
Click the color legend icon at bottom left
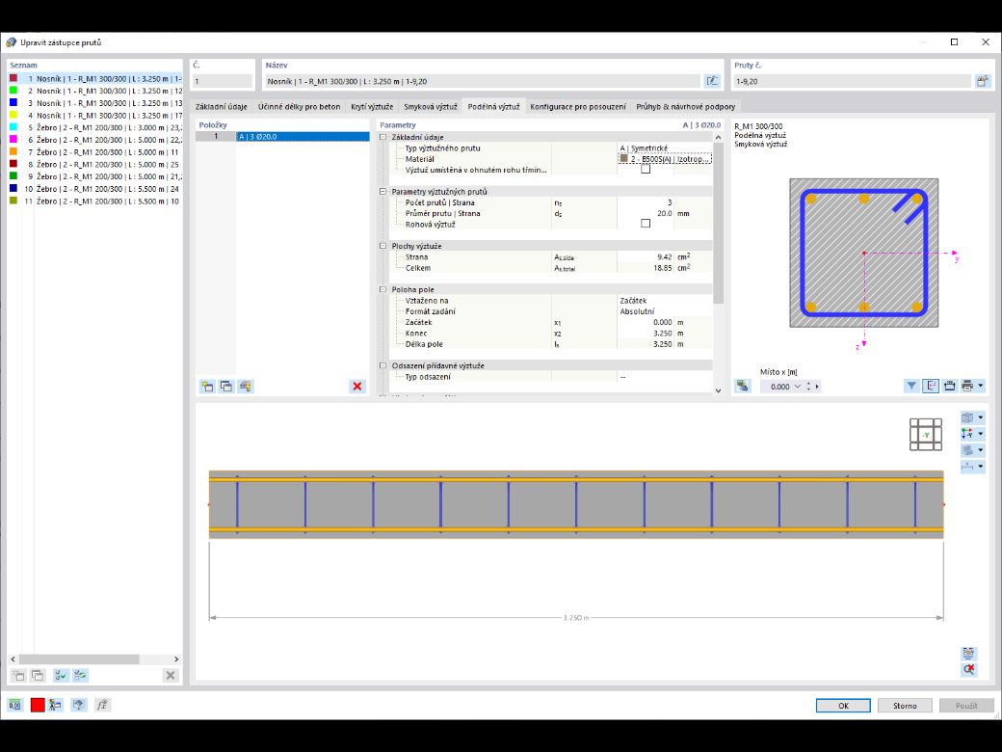pos(56,705)
